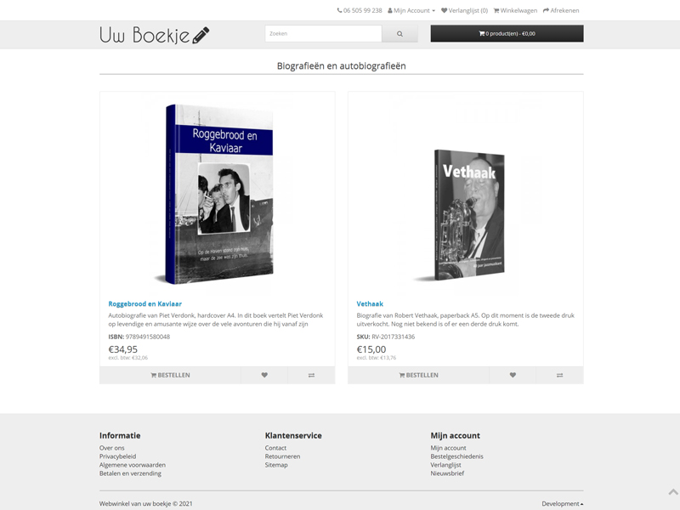Open Privacybeleid in footer
680x510 pixels.
[x=117, y=456]
